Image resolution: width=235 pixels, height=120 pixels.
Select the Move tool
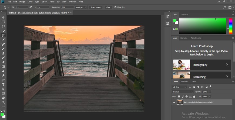click(x=3, y=18)
